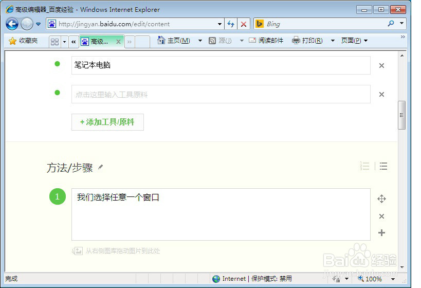Delete step 1 with the X icon

coord(381,217)
